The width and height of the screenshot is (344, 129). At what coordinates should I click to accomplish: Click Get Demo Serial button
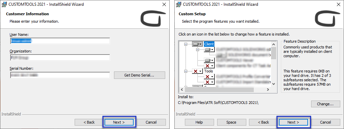pyautogui.click(x=139, y=75)
